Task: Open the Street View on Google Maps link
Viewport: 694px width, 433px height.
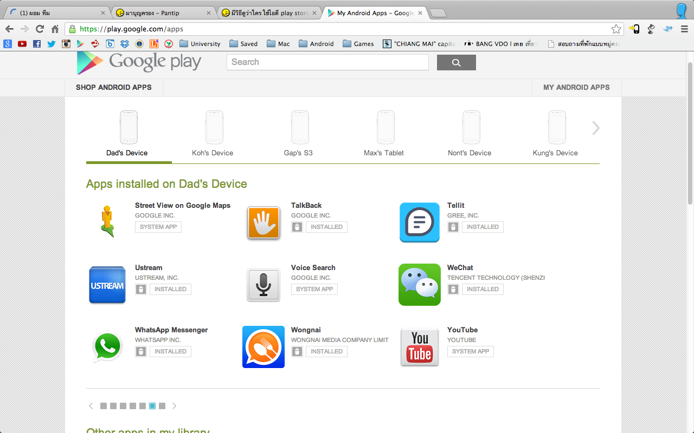Action: click(183, 206)
